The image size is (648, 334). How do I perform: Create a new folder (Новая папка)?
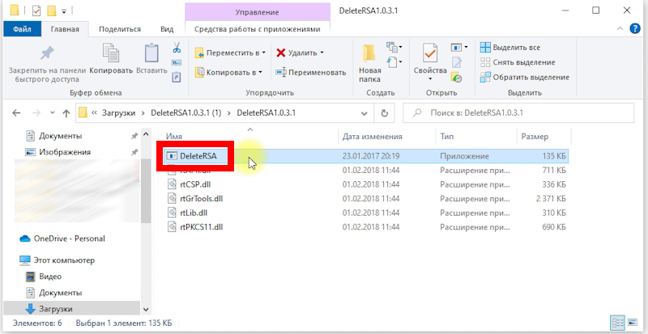coord(369,61)
